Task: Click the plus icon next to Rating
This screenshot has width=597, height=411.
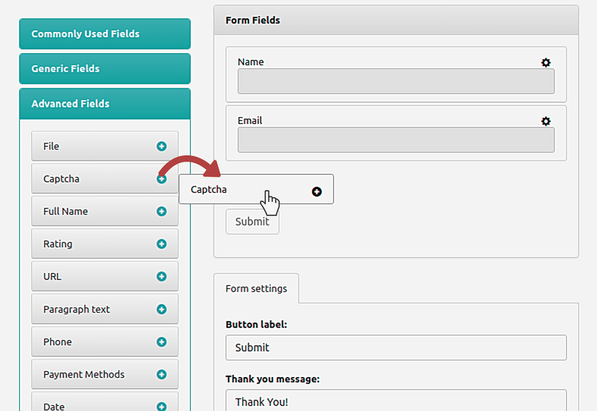Action: [161, 244]
